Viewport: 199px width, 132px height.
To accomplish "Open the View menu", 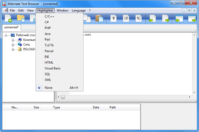I will coord(30,10).
